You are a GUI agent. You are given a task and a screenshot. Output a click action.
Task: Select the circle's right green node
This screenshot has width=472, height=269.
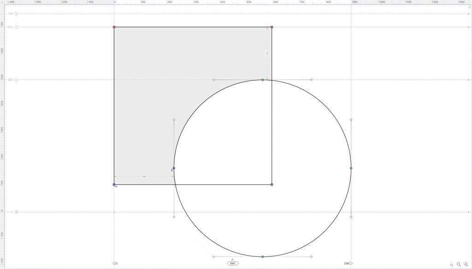point(351,168)
